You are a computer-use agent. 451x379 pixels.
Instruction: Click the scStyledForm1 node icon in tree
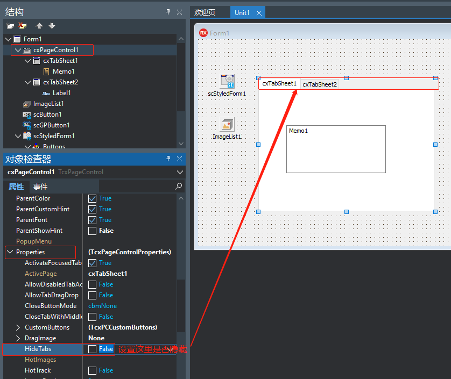[x=27, y=136]
